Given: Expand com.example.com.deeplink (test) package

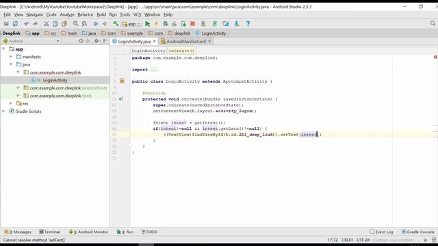Looking at the screenshot, I should [18, 96].
